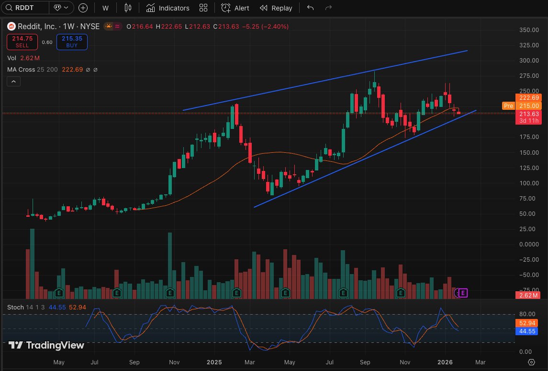Click the 2026 label on time axis
The width and height of the screenshot is (548, 371).
[445, 362]
